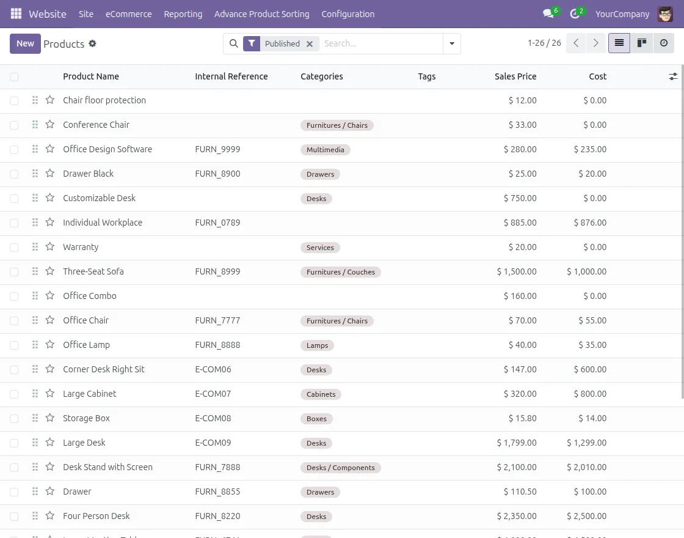Open the Configuration menu

347,13
